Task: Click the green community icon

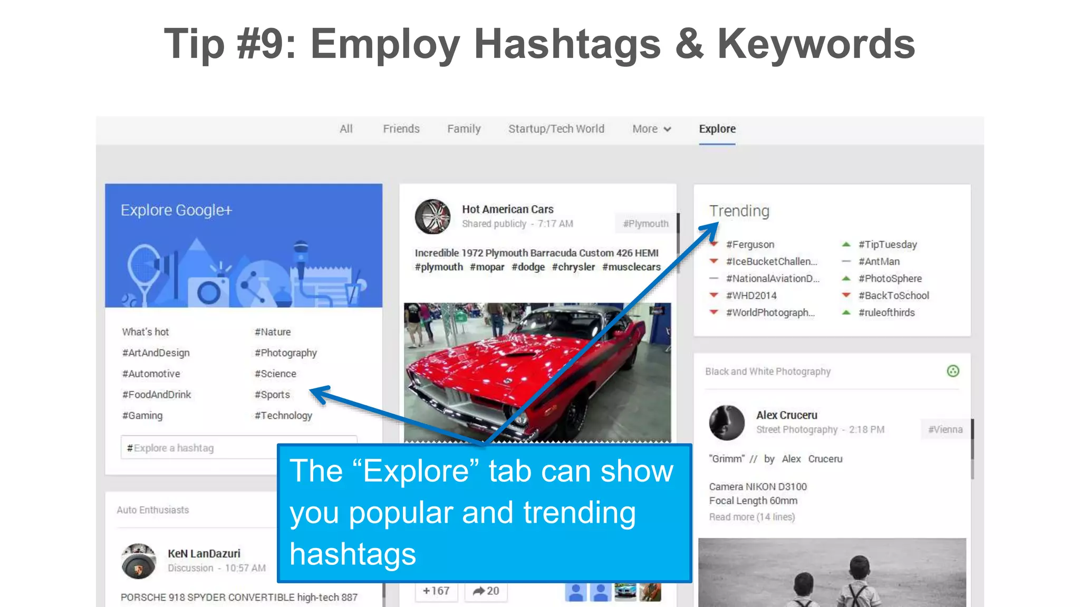Action: (x=953, y=371)
